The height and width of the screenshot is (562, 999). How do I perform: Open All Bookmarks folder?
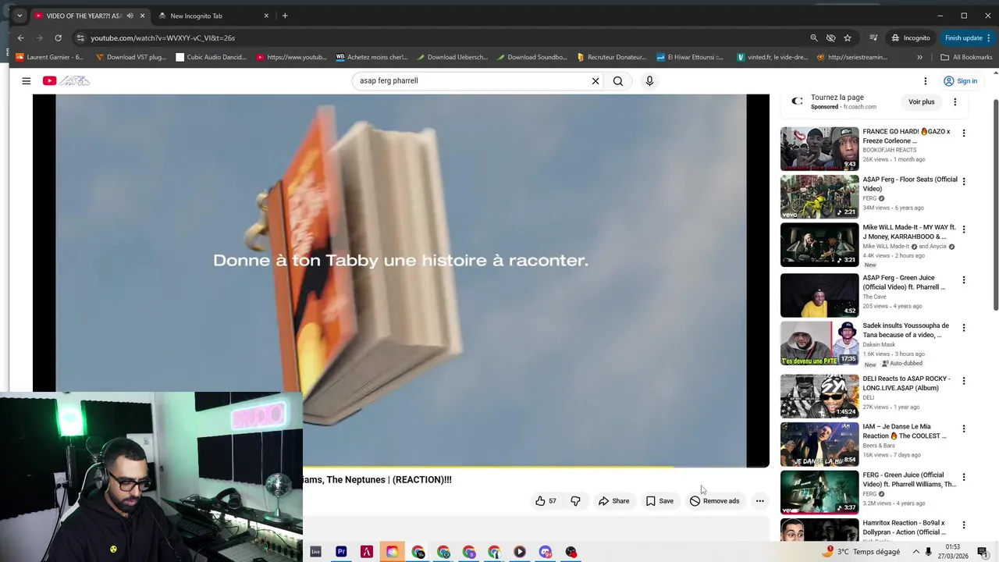pyautogui.click(x=966, y=57)
